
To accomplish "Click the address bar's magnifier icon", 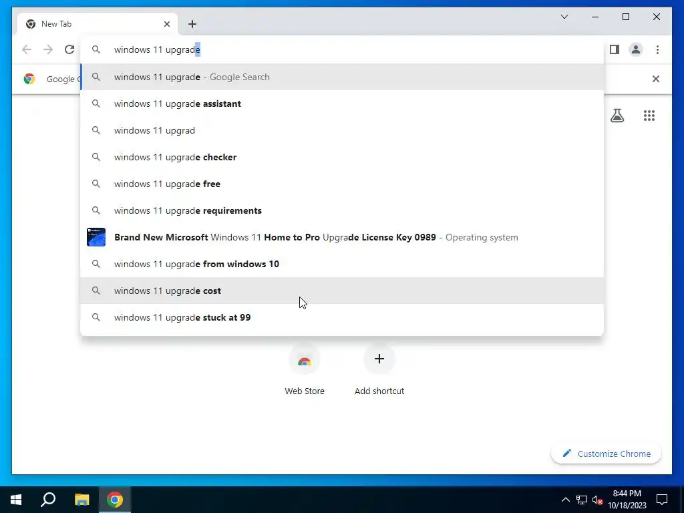I will click(96, 49).
